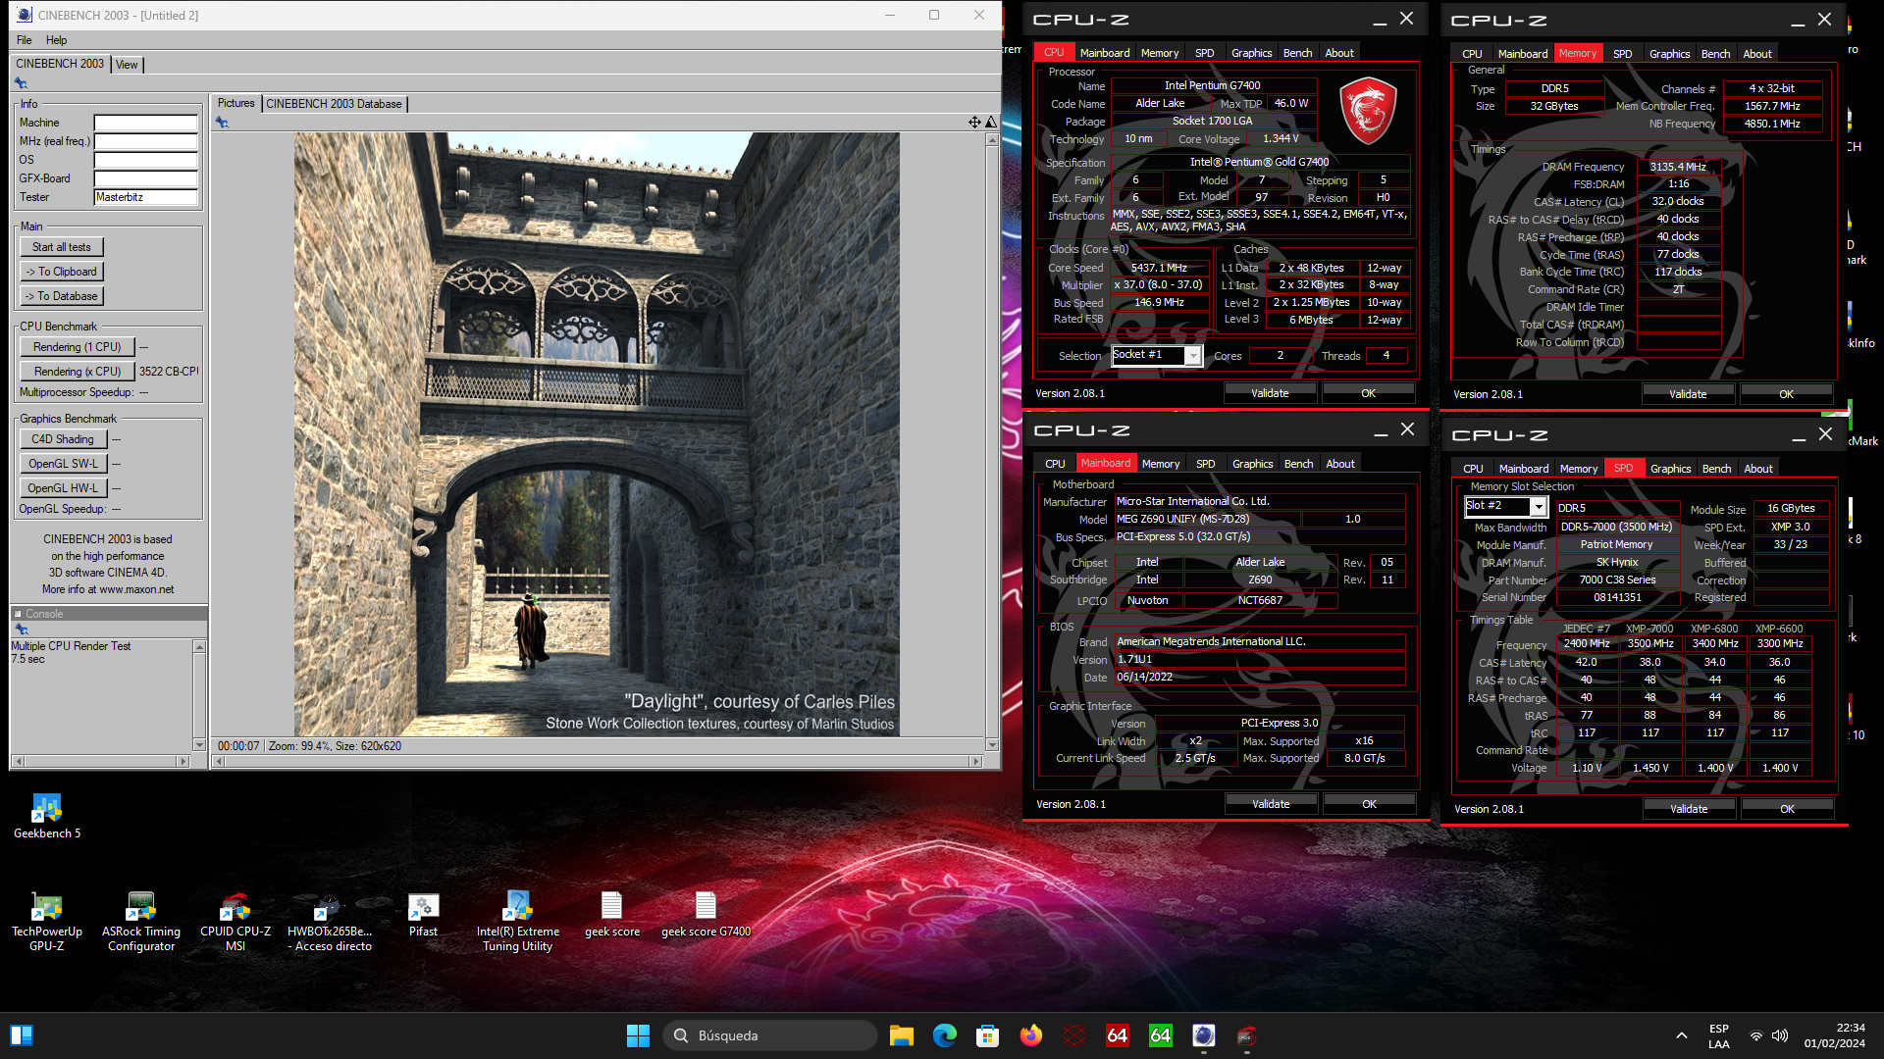
Task: Open Intel Extreme Tuning Utility icon
Action: (x=517, y=922)
